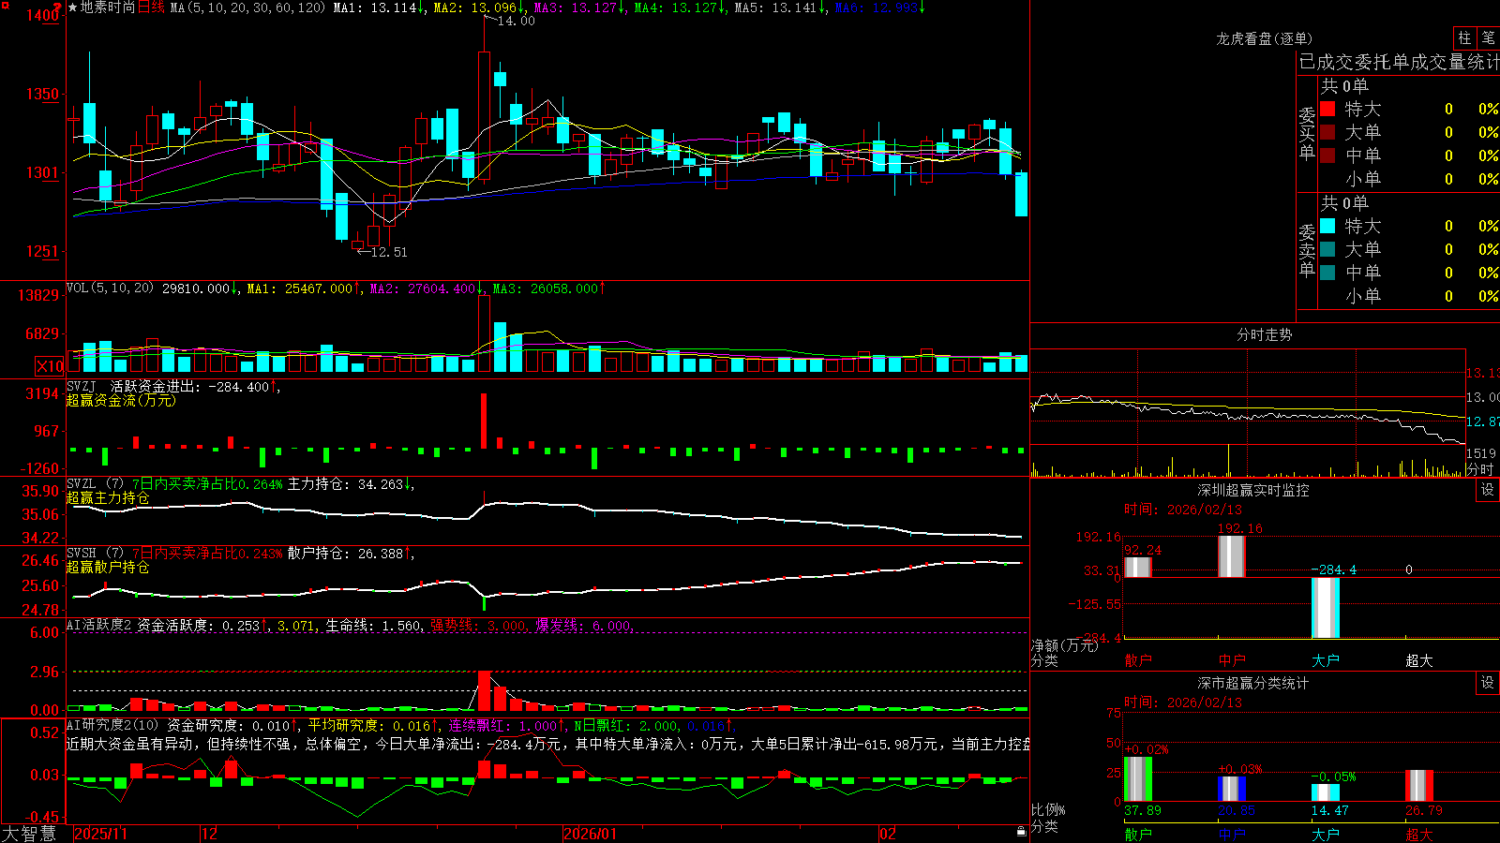The image size is (1500, 843).
Task: Click 时间: 2026/02/13 in 实时监控 panel
Action: click(x=1183, y=510)
